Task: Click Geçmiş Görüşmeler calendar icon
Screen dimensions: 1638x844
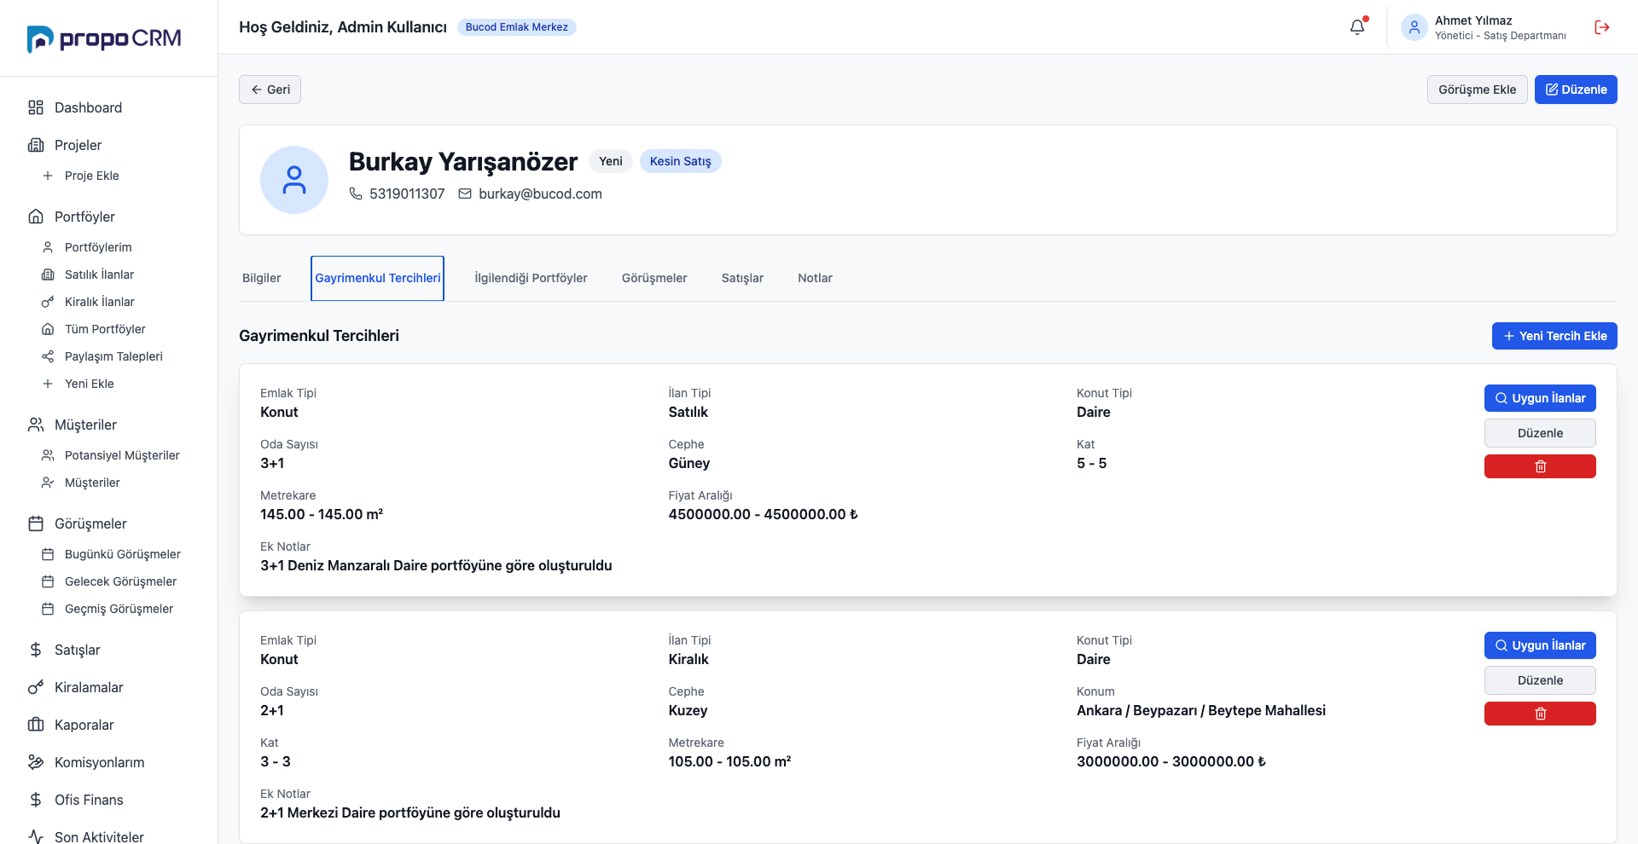Action: [48, 609]
